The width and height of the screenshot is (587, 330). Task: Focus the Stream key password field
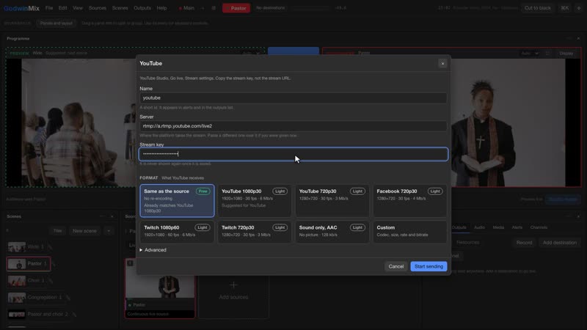click(293, 154)
